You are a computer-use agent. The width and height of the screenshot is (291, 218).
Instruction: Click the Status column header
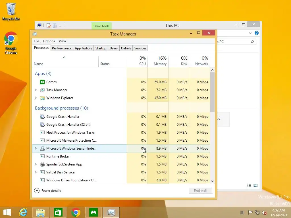pyautogui.click(x=113, y=61)
